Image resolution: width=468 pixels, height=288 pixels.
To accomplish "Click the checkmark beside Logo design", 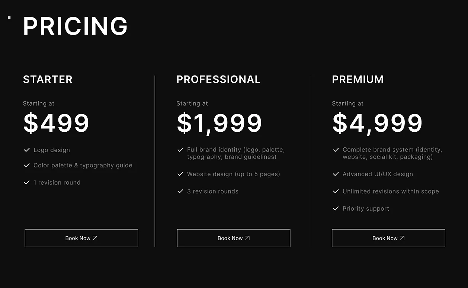I will 27,150.
